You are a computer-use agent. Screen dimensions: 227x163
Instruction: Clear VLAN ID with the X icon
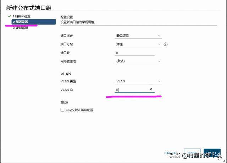point(151,89)
